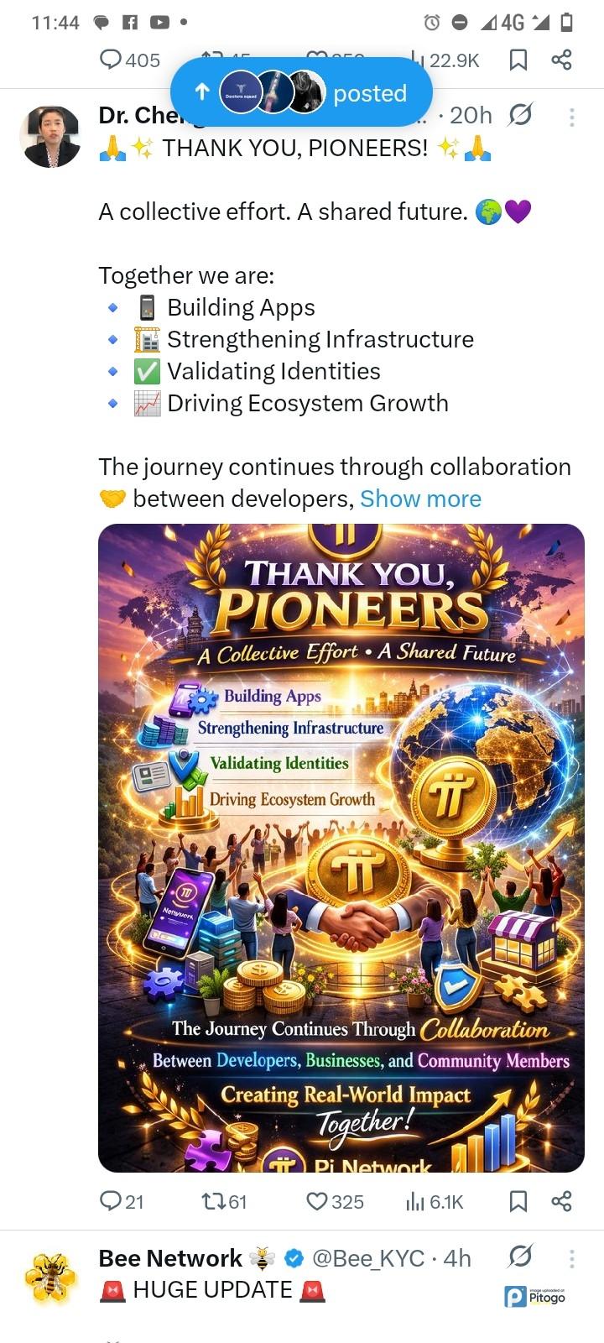
Task: Open the Thank You Pioneers image
Action: [341, 848]
